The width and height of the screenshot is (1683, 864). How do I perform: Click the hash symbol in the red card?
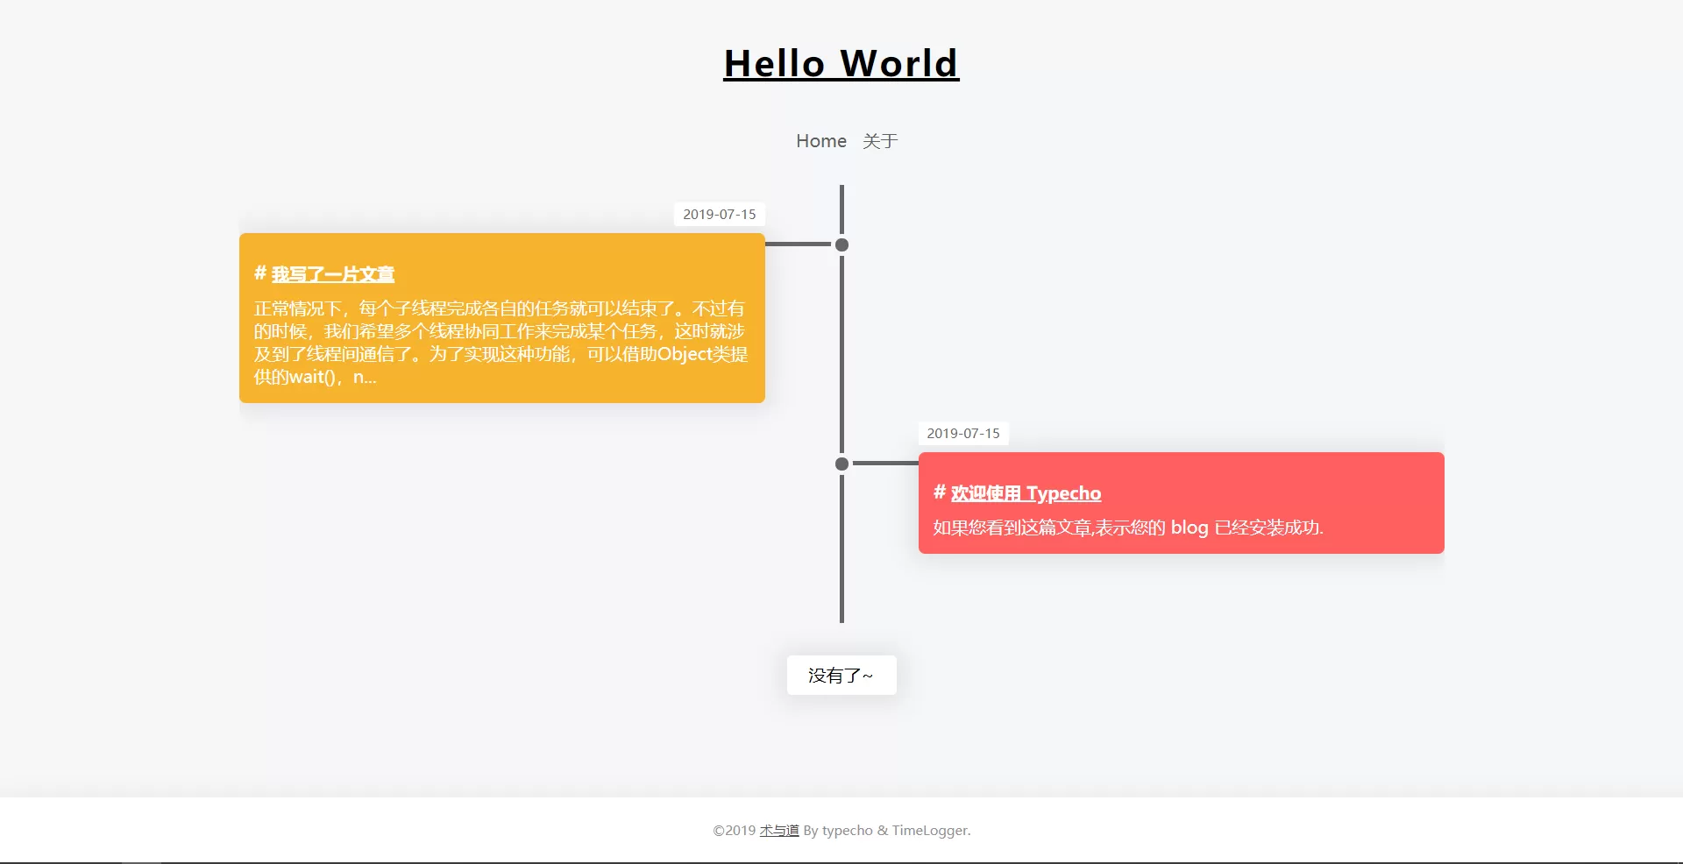click(939, 492)
